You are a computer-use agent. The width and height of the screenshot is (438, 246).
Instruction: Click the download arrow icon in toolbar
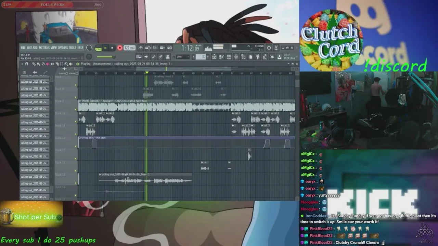tap(279, 57)
